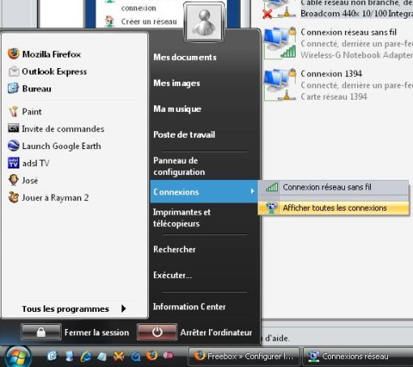Viewport: 413px width, 367px height.
Task: Open Rechercher from start menu
Action: coord(174,250)
